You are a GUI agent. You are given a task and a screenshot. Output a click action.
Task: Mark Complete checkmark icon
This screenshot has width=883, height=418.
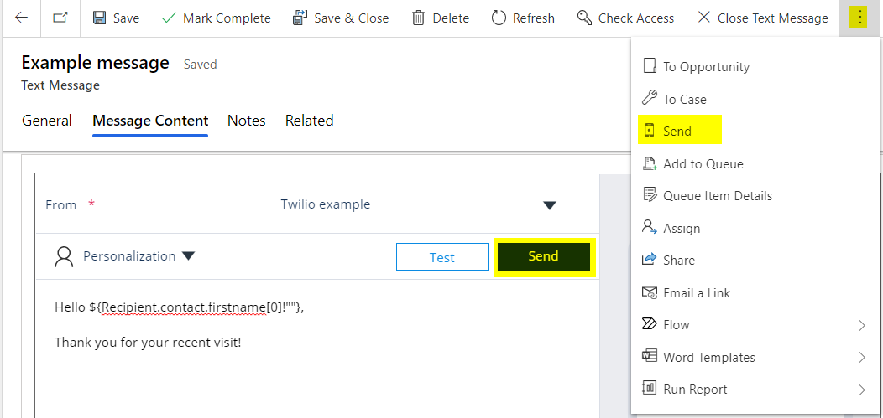[x=169, y=18]
